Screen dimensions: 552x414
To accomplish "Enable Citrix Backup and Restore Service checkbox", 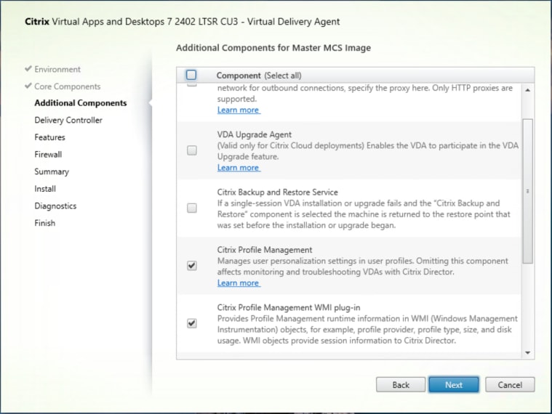I will (192, 208).
